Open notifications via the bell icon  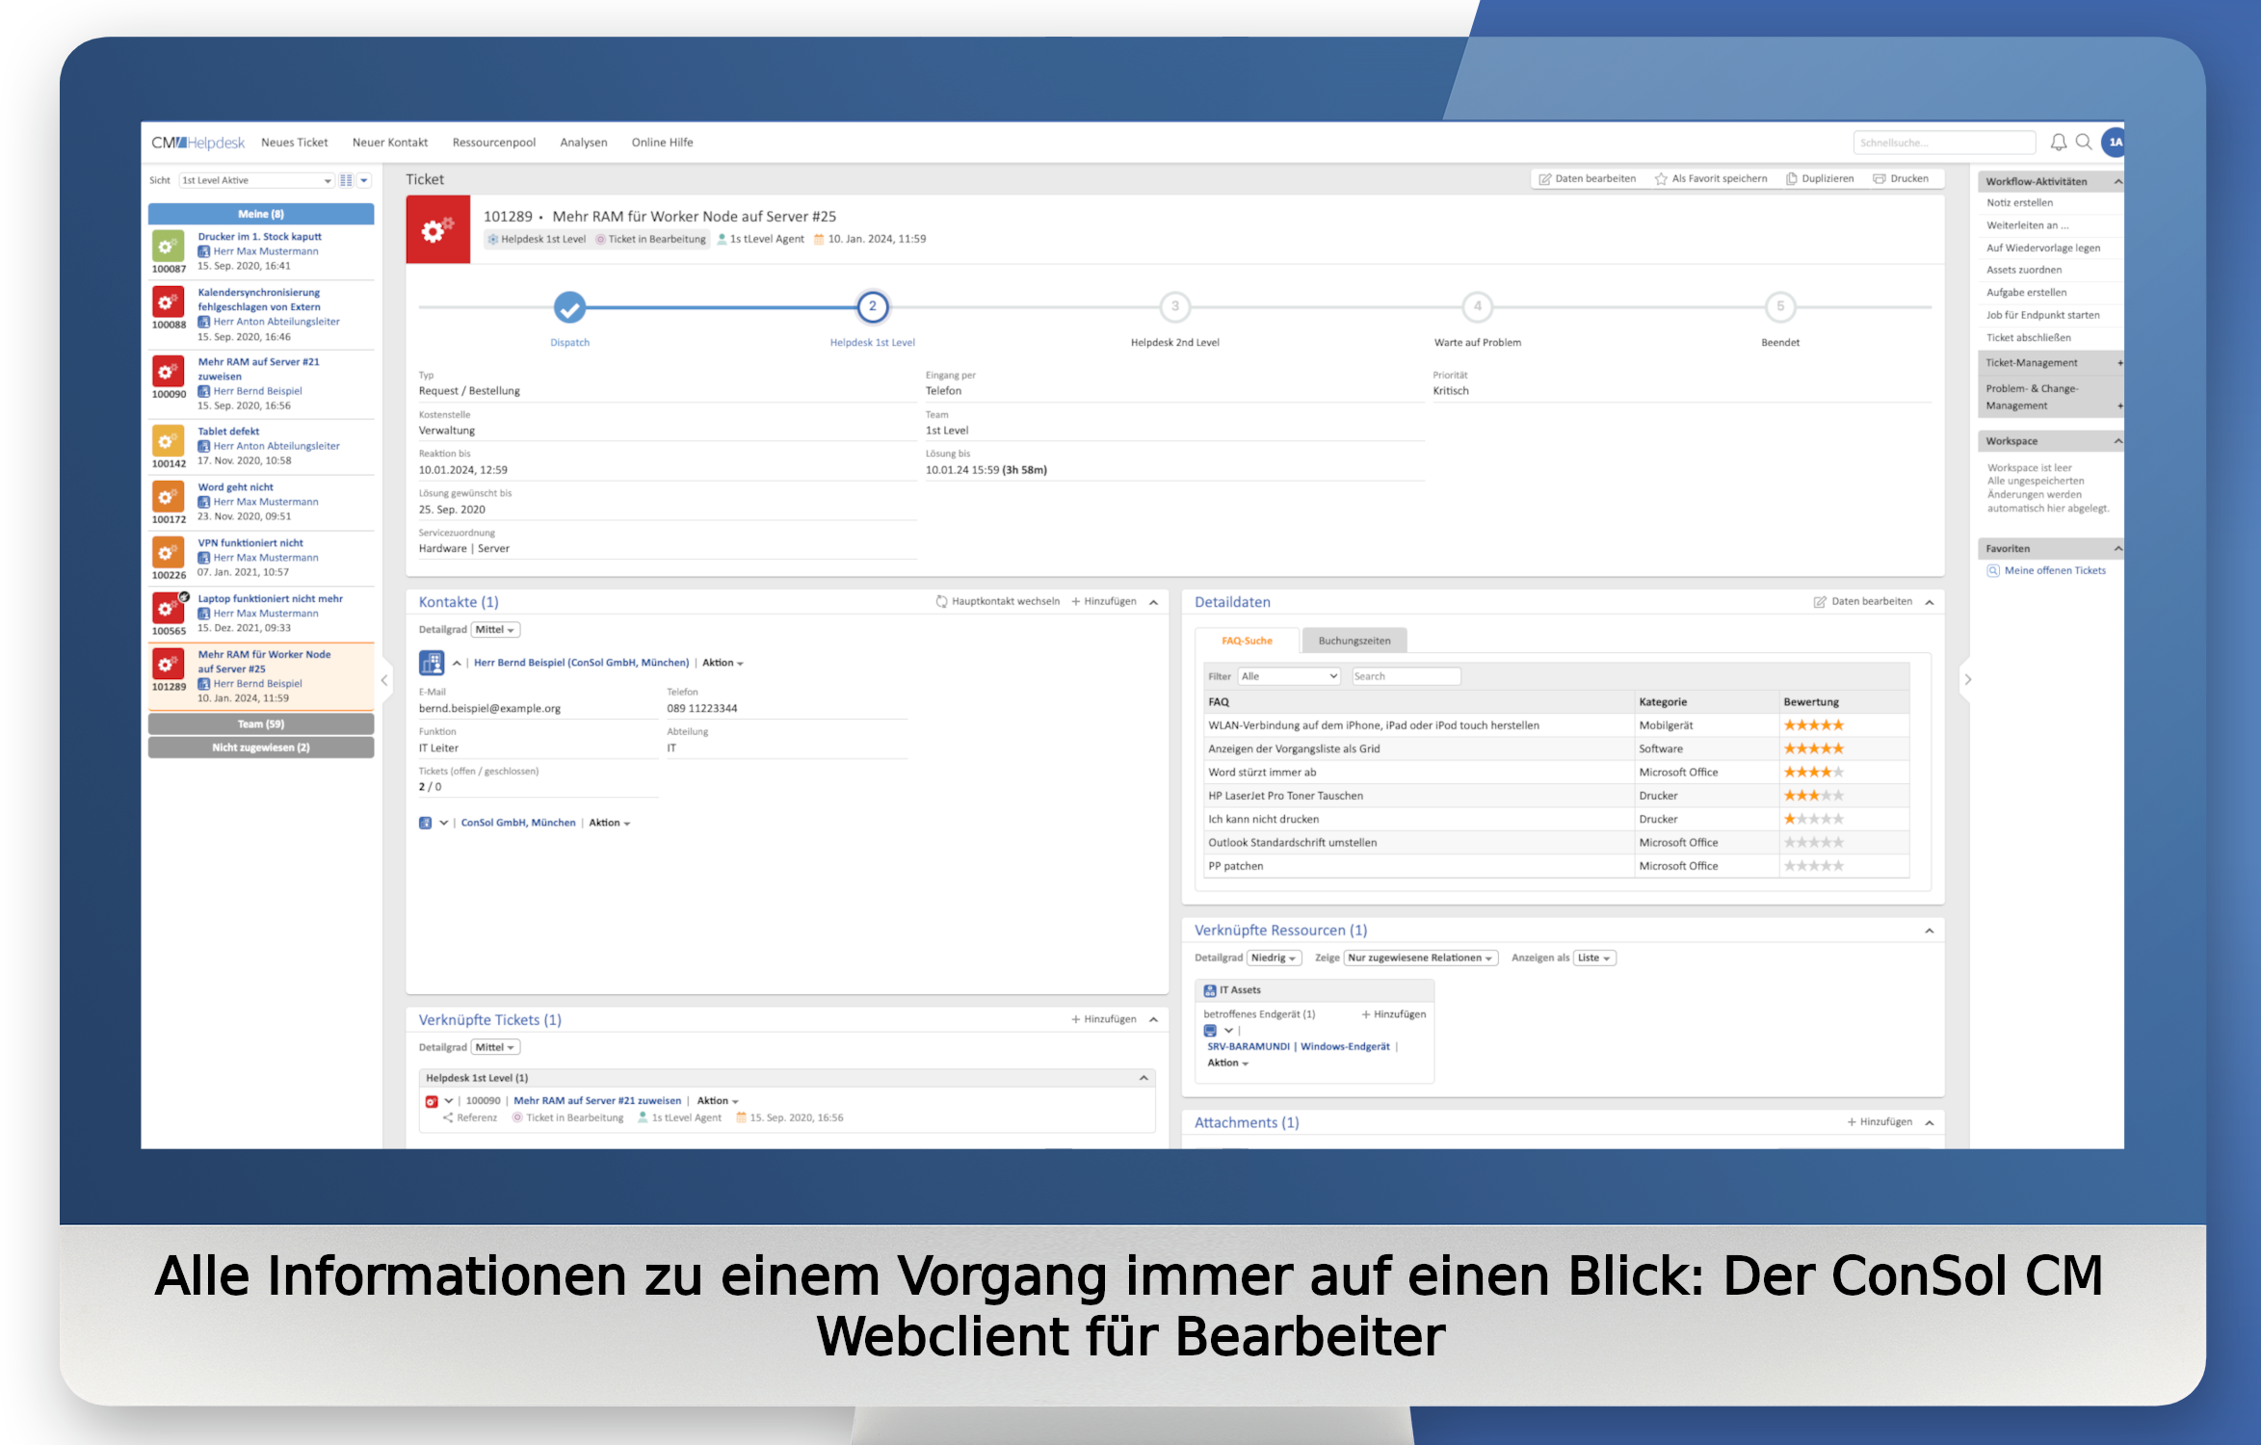[2058, 142]
